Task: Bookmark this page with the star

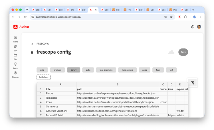Action: [171, 17]
